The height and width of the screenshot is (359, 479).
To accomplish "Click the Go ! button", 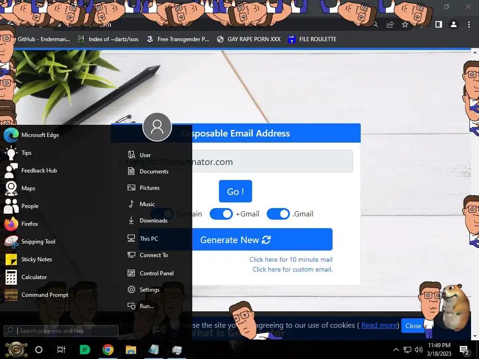I will click(x=235, y=191).
